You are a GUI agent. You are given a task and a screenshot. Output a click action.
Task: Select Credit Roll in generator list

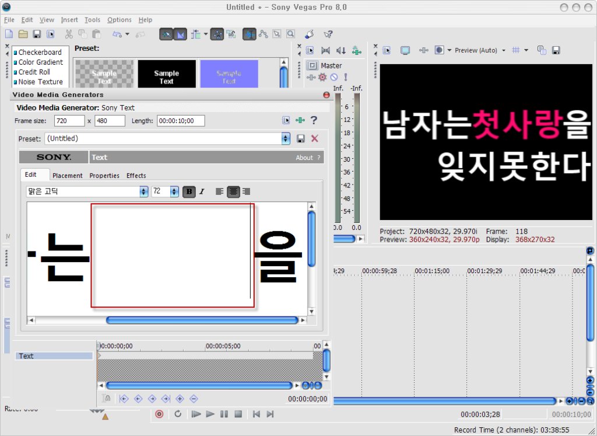click(34, 72)
